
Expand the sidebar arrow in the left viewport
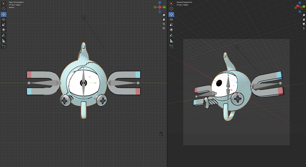coord(166,3)
